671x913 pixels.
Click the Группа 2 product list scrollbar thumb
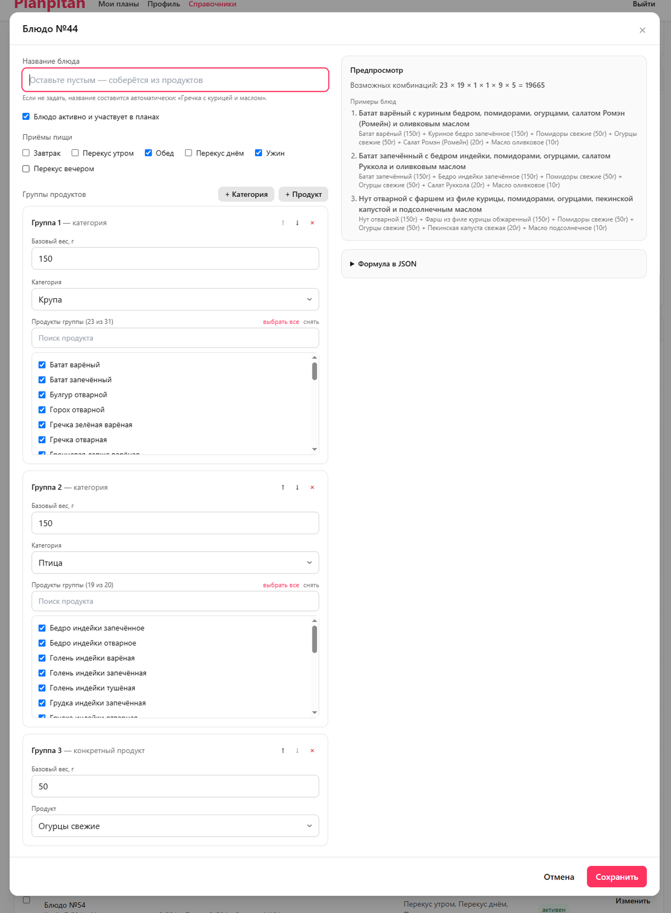pos(315,639)
